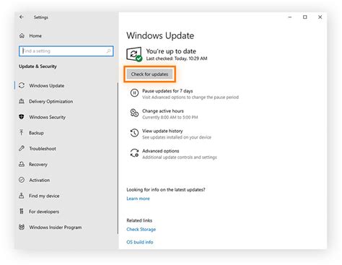Minimize the Settings window
342x265 pixels.
pyautogui.click(x=290, y=17)
